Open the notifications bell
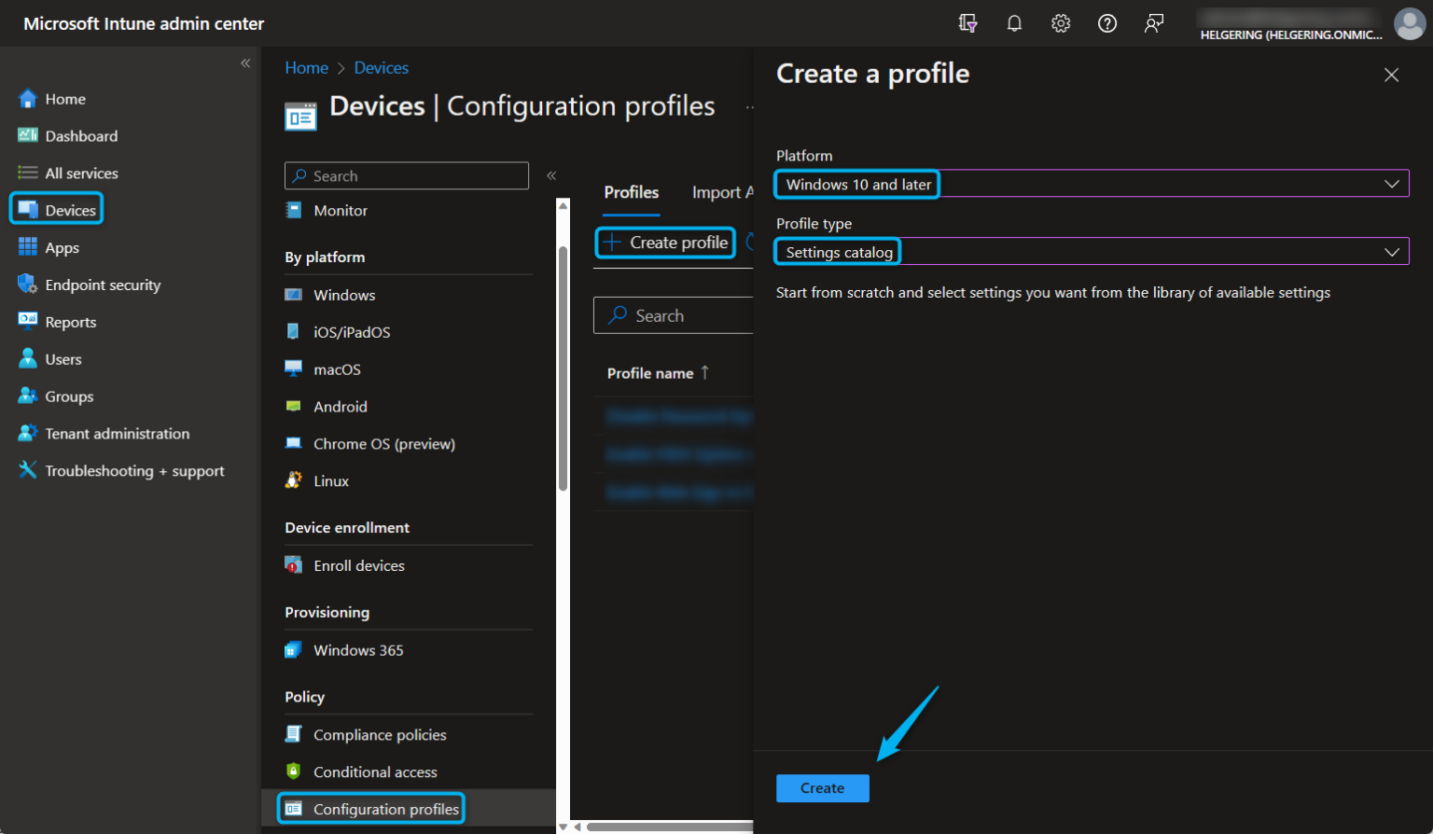 coord(1014,22)
